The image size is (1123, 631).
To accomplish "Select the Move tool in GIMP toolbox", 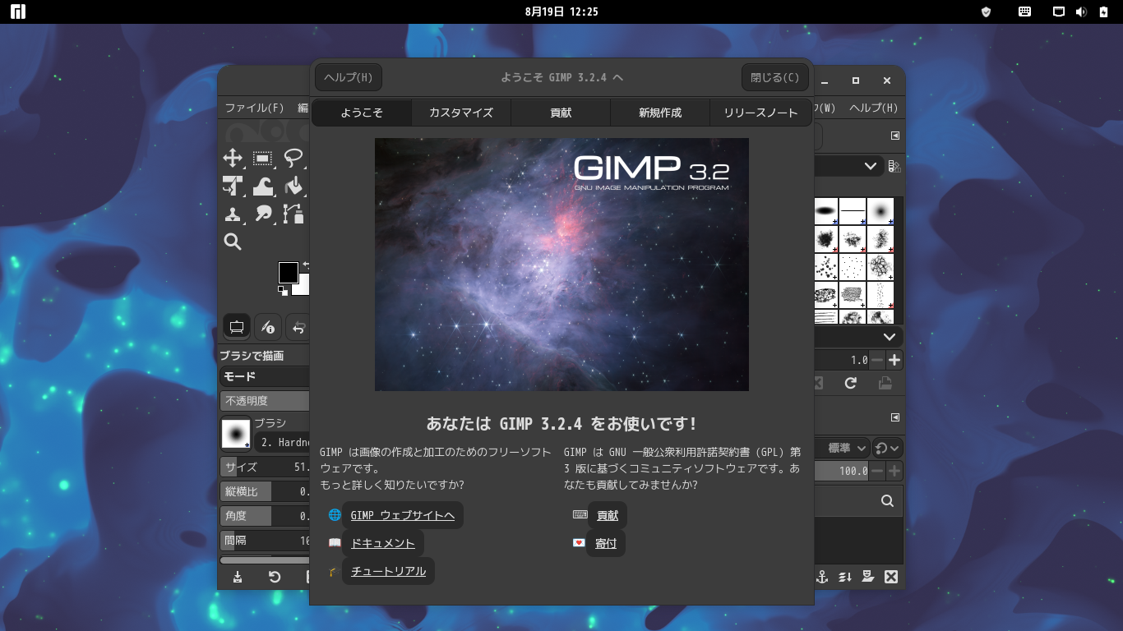I will pyautogui.click(x=233, y=158).
